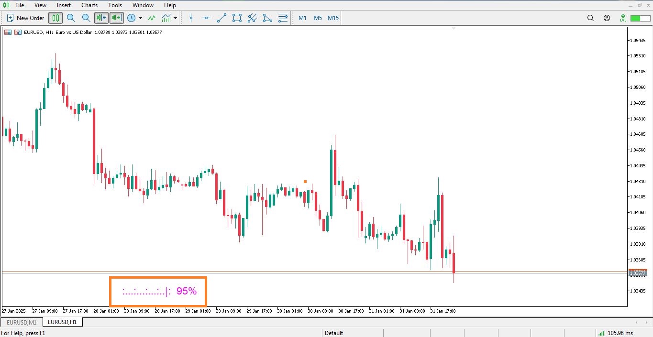Select the EURUSD,H1 chart tab
Image resolution: width=653 pixels, height=337 pixels.
click(62, 323)
